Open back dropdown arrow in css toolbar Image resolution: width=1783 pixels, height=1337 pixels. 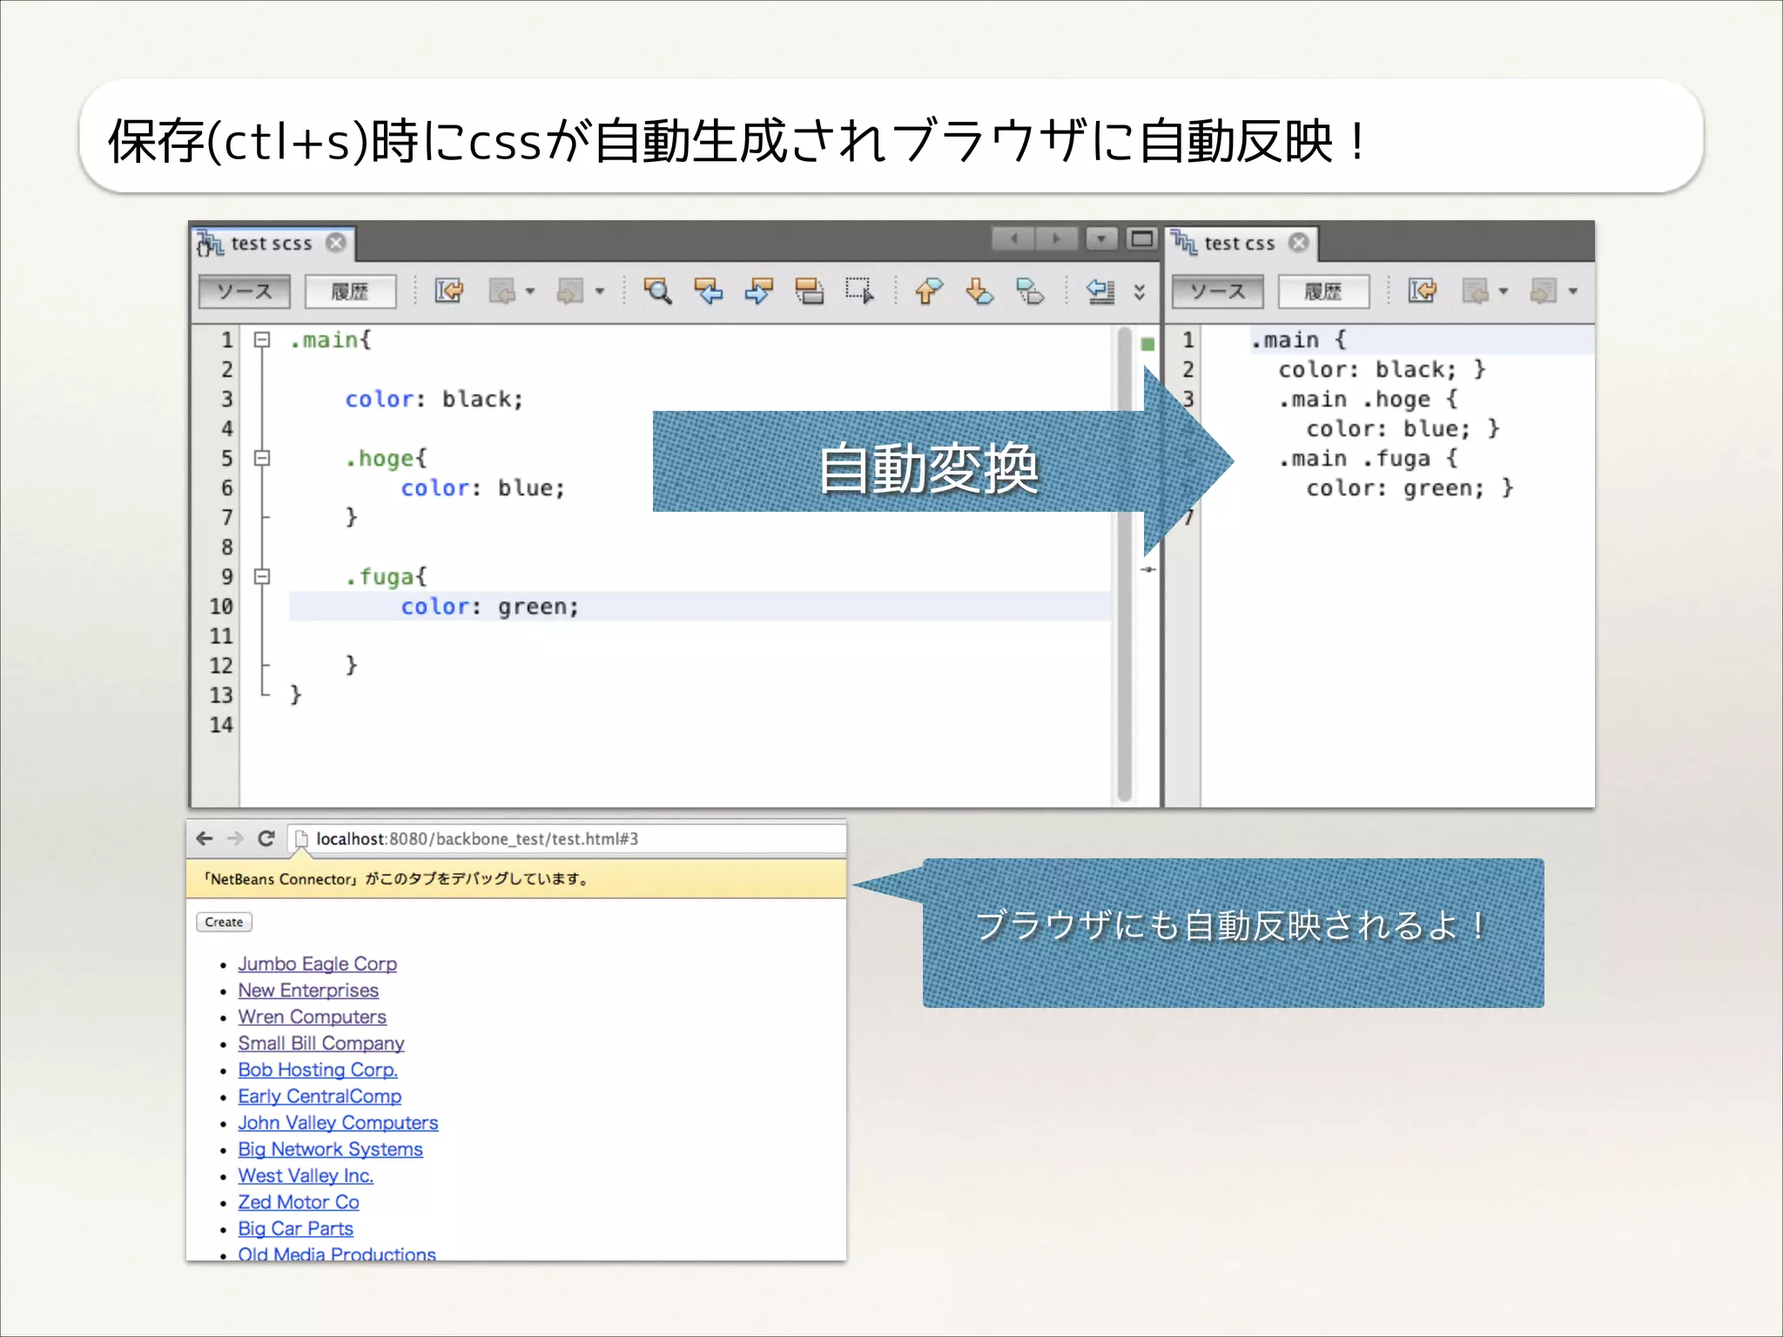(1503, 292)
